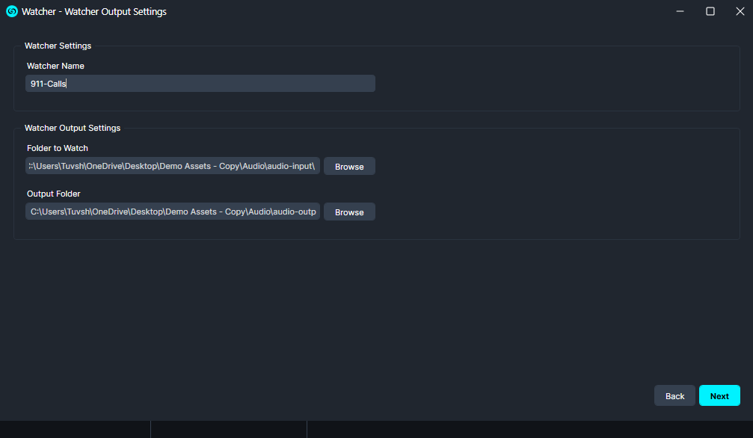The height and width of the screenshot is (438, 753).
Task: Click the Output Folder label
Action: 52,194
